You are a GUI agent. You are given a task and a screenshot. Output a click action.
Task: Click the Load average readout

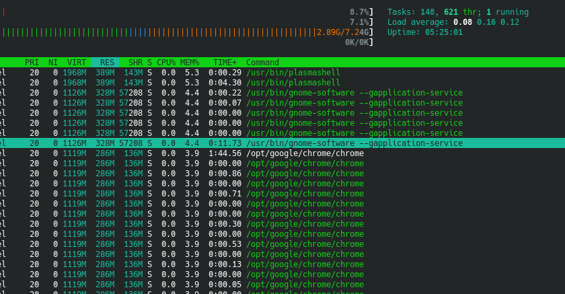(x=453, y=22)
